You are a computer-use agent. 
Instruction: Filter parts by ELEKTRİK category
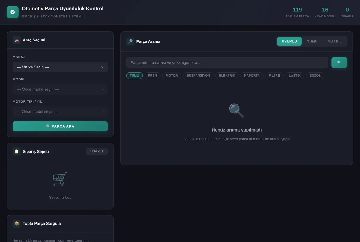227,76
